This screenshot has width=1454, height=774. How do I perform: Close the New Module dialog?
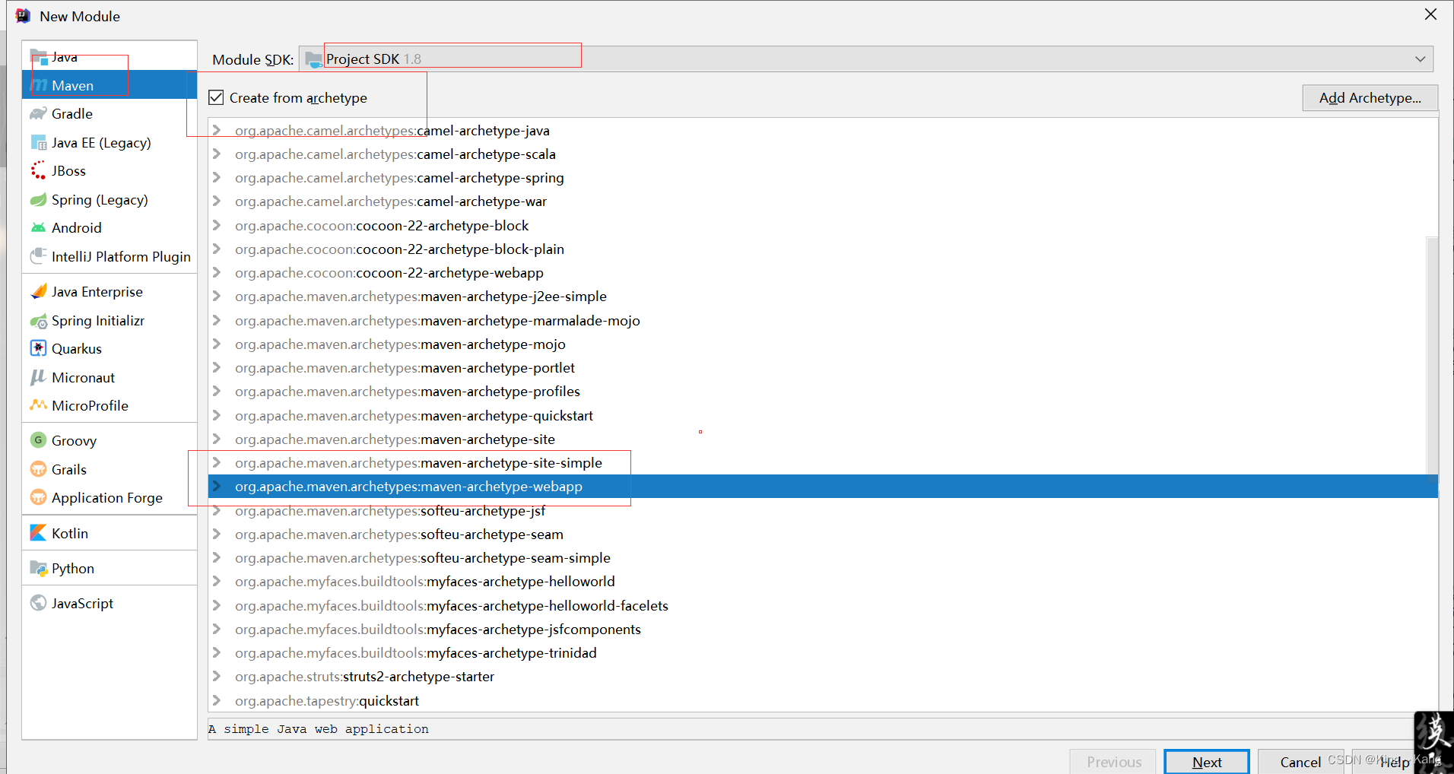(1430, 14)
